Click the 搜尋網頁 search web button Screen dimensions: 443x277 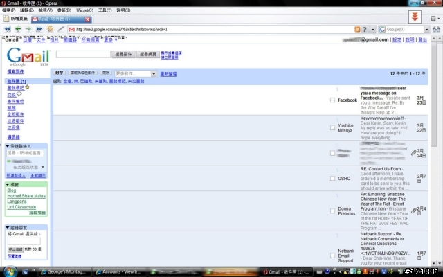click(x=148, y=54)
